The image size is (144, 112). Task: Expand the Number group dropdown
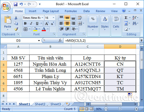[93, 30]
